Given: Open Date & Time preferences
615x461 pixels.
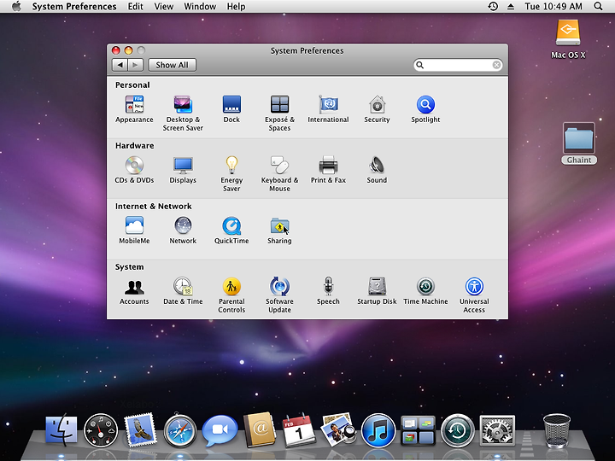Looking at the screenshot, I should (x=183, y=291).
